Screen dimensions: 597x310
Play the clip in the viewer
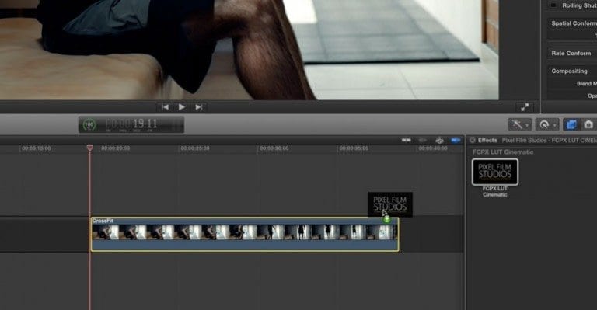click(182, 107)
